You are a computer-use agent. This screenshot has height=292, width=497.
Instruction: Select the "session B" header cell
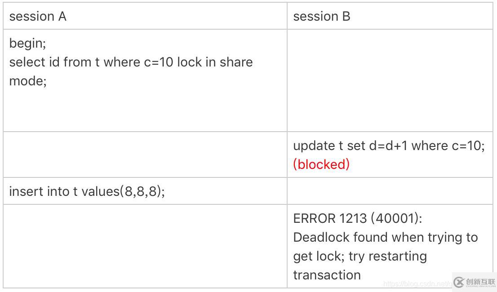click(322, 17)
